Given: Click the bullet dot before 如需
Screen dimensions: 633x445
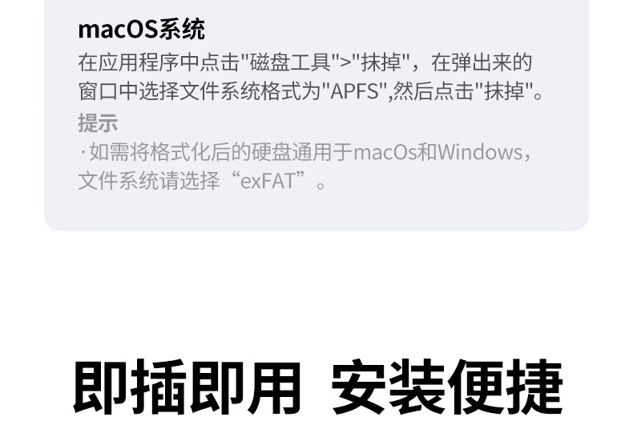Looking at the screenshot, I should (83, 152).
